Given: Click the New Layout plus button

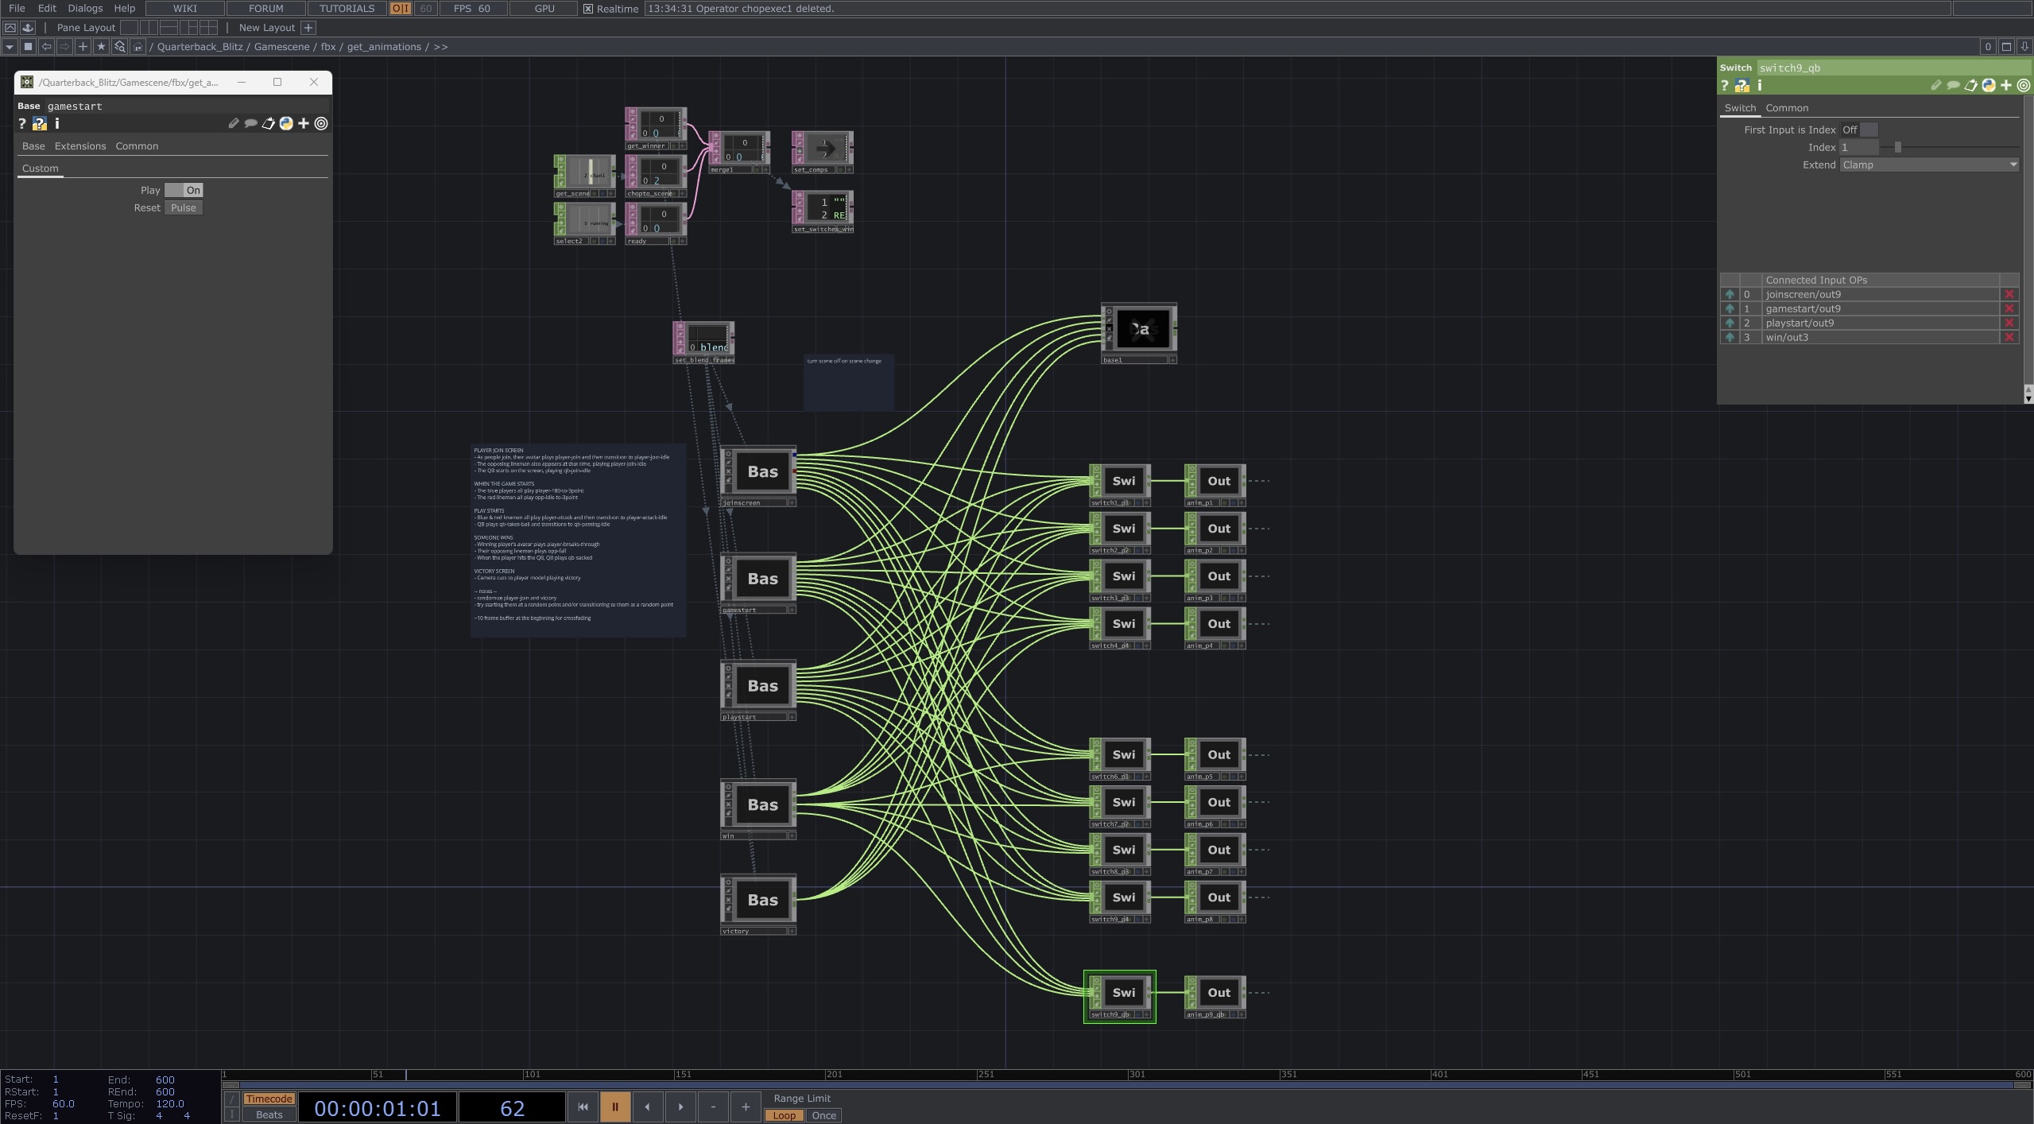Looking at the screenshot, I should click(308, 27).
